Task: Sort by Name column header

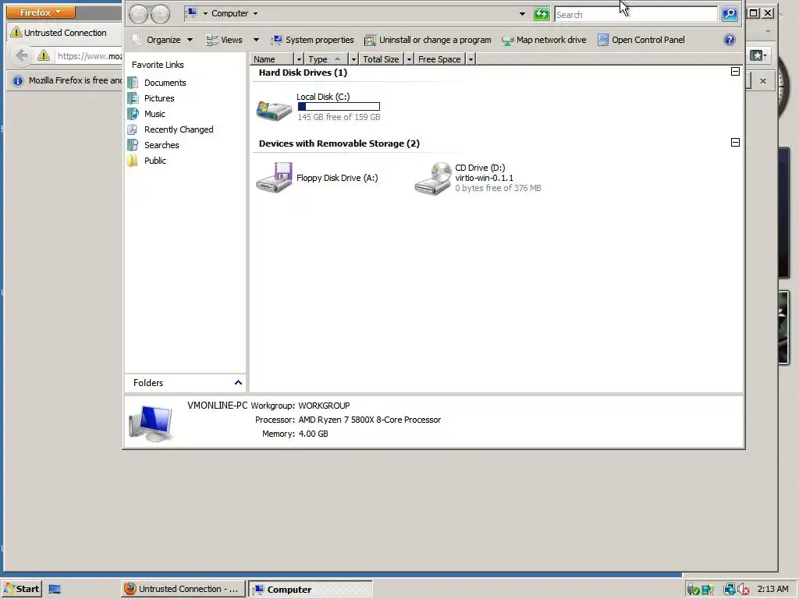Action: (272, 59)
